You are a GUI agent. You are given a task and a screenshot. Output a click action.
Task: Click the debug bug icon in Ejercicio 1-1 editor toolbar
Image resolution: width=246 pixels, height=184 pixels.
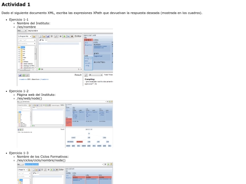click(72, 36)
